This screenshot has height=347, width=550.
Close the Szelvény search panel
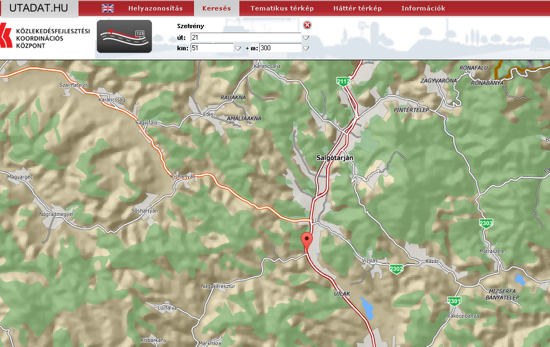tap(307, 25)
